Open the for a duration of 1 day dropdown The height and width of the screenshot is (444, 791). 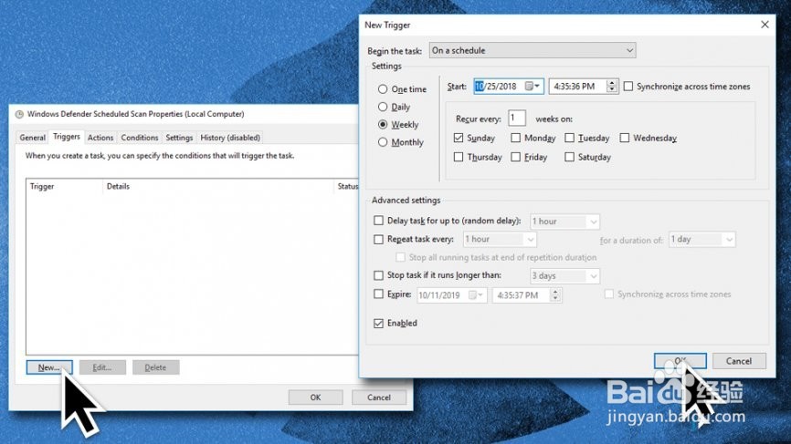701,240
